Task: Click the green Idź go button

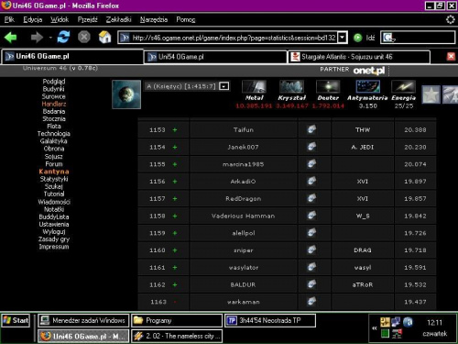Action: coord(358,38)
